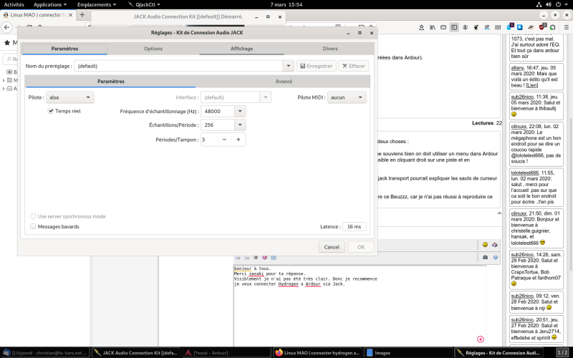The width and height of the screenshot is (573, 358).
Task: Open lolotelest666 user link in shoutbox
Action: pos(525,173)
